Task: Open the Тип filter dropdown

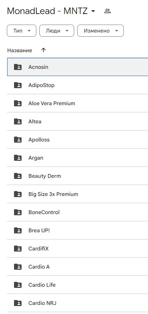Action: (x=22, y=31)
